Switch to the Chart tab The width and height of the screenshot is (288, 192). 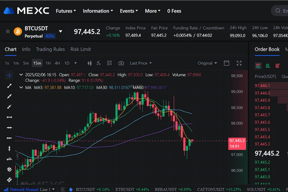11,49
